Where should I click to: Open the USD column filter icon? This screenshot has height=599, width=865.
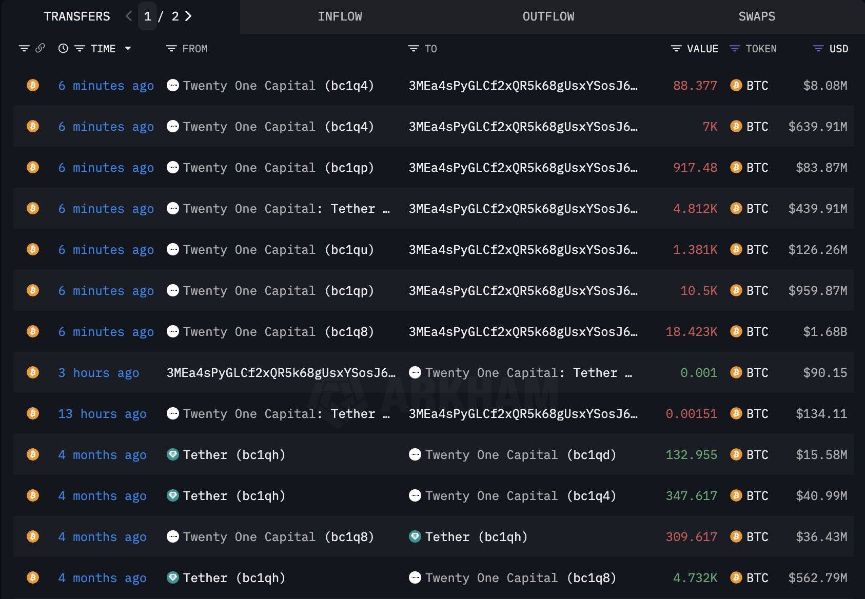pyautogui.click(x=818, y=49)
